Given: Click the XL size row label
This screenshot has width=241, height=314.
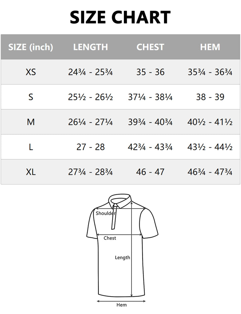Looking at the screenshot, I should (x=31, y=172).
